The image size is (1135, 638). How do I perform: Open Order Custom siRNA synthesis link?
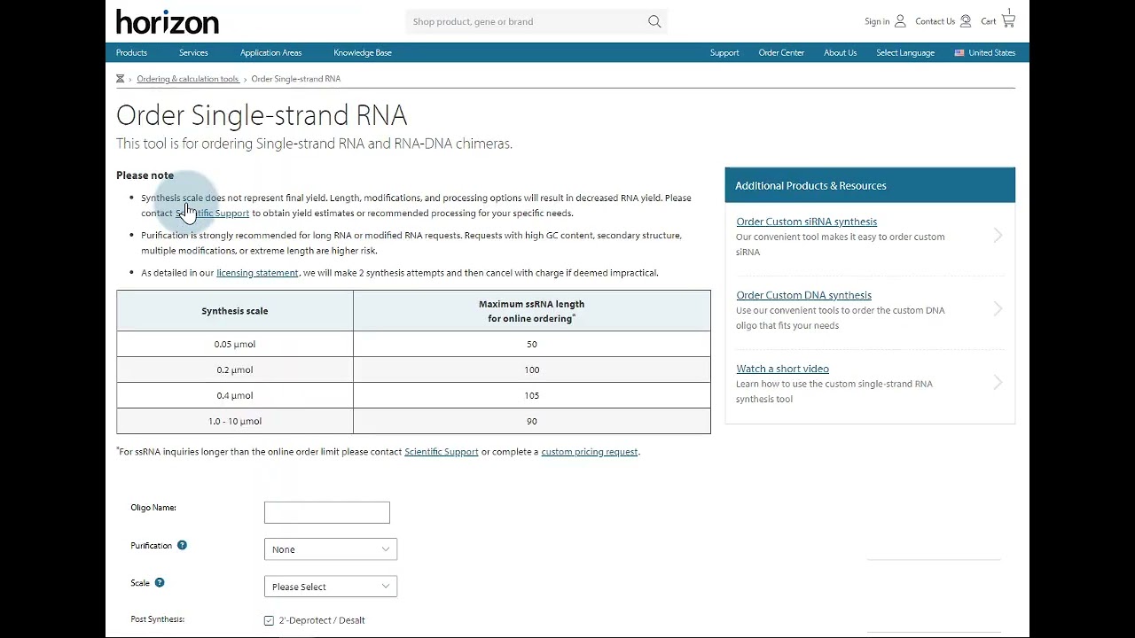click(x=806, y=222)
